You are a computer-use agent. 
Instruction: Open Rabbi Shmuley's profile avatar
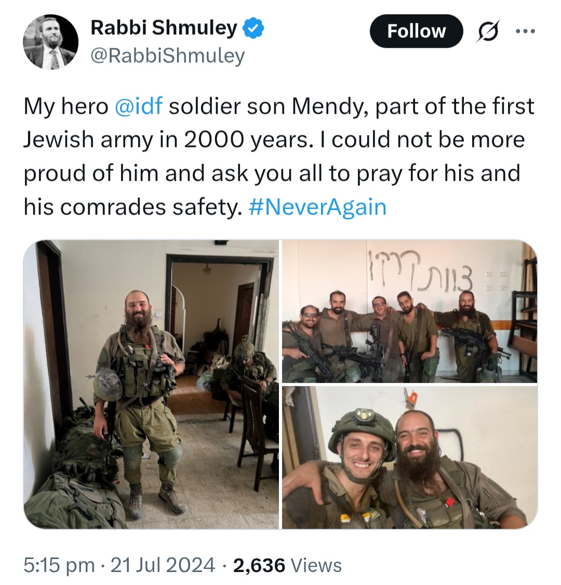click(51, 42)
